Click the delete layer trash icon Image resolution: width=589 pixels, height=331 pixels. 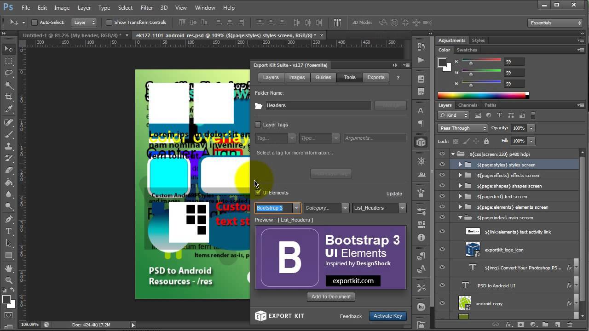click(570, 325)
